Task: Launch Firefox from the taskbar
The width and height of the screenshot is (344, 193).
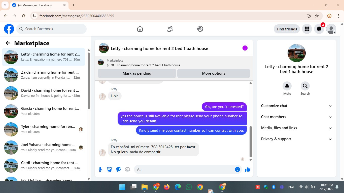Action: click(x=166, y=187)
